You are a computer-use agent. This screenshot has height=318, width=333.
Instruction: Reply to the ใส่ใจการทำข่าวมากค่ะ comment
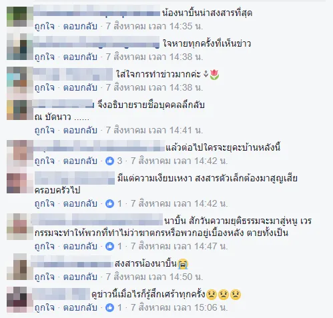coord(80,87)
